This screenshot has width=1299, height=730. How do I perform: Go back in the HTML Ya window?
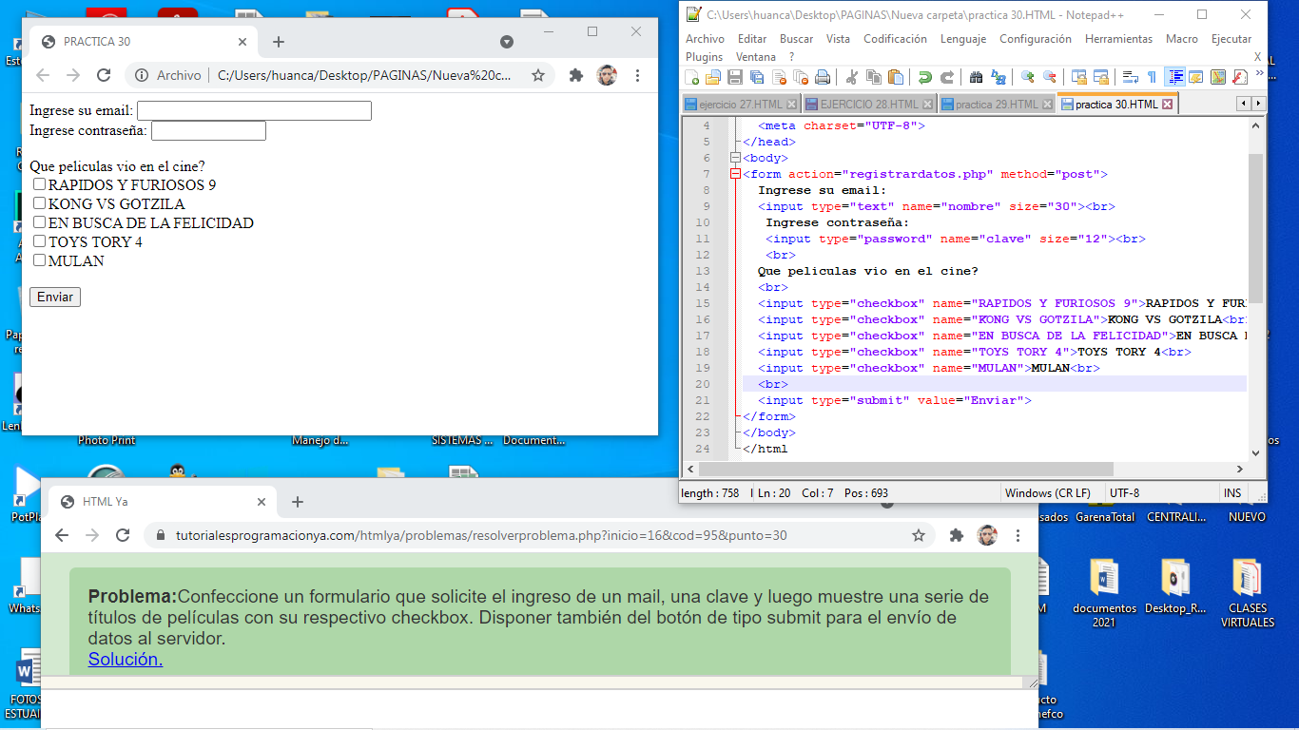[x=62, y=535]
